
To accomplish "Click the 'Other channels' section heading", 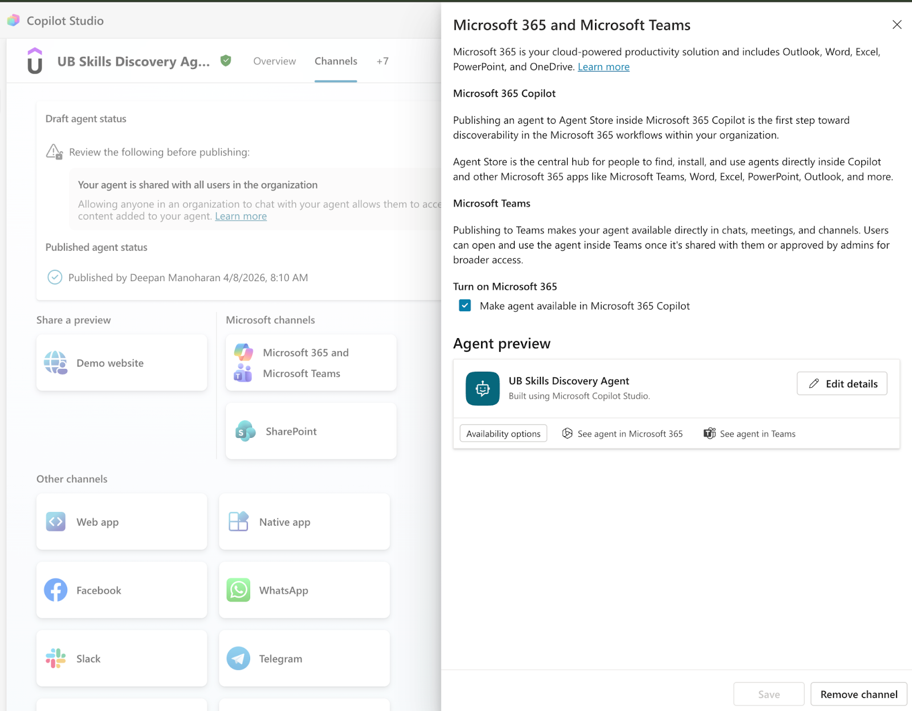I will (72, 479).
